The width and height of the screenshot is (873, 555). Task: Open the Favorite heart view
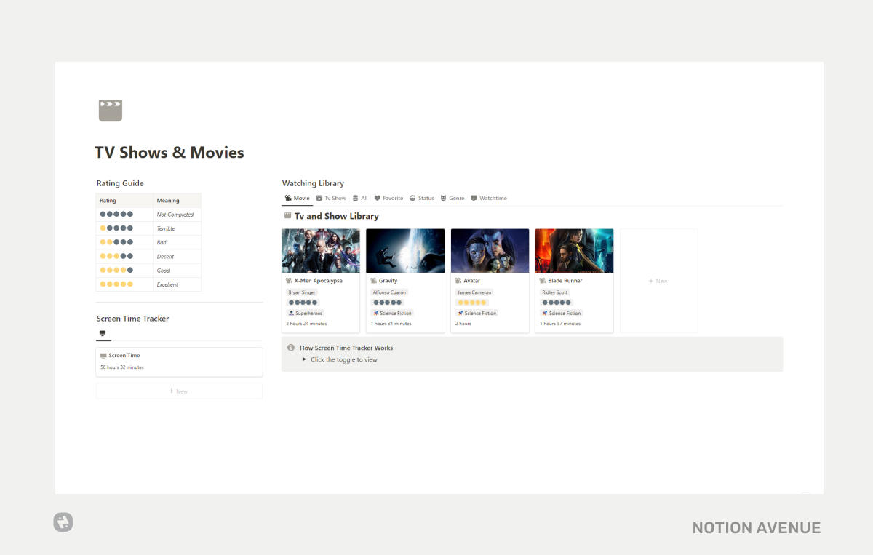pyautogui.click(x=376, y=197)
